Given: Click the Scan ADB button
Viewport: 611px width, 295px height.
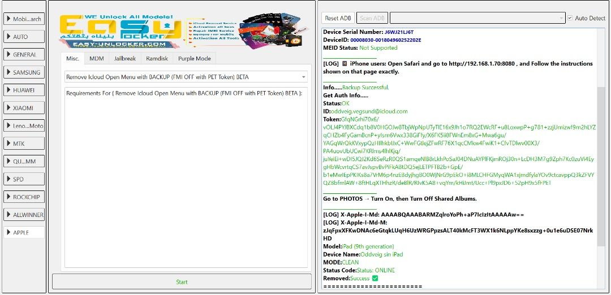Looking at the screenshot, I should [372, 18].
